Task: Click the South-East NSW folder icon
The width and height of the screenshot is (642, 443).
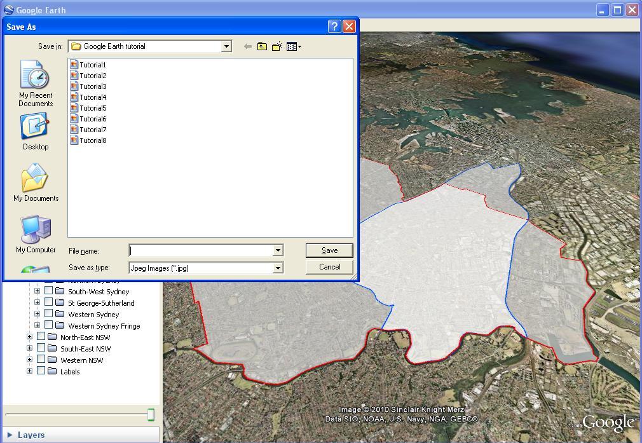Action: coord(52,348)
